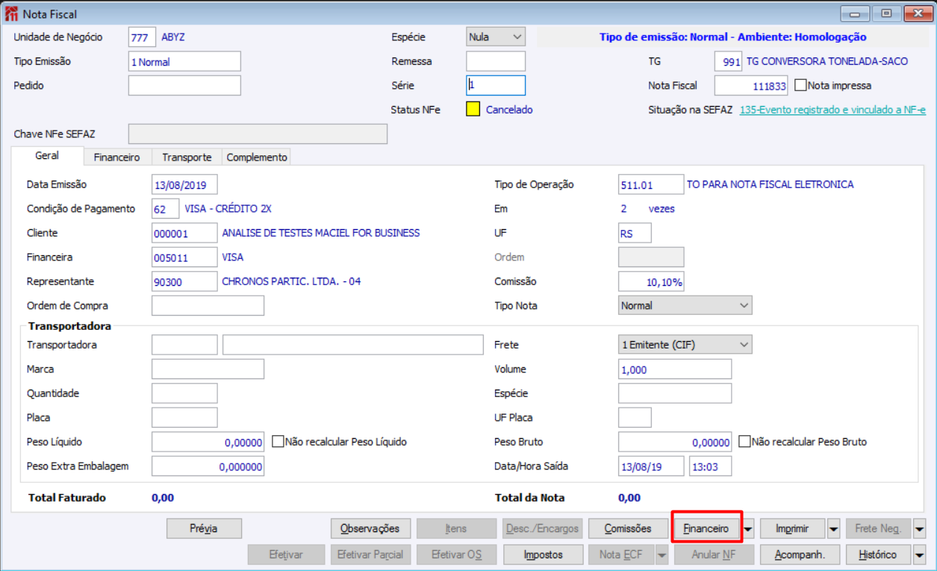This screenshot has width=937, height=571.
Task: Switch to the Financeiro tab
Action: (x=117, y=157)
